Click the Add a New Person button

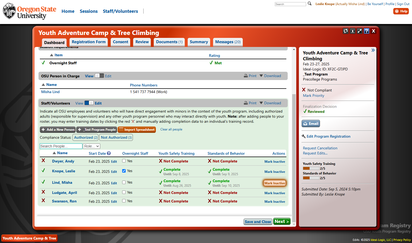click(58, 130)
